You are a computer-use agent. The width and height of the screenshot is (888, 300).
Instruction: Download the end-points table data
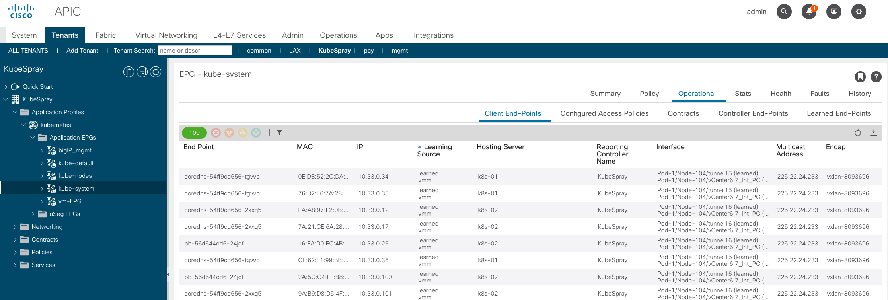point(874,133)
